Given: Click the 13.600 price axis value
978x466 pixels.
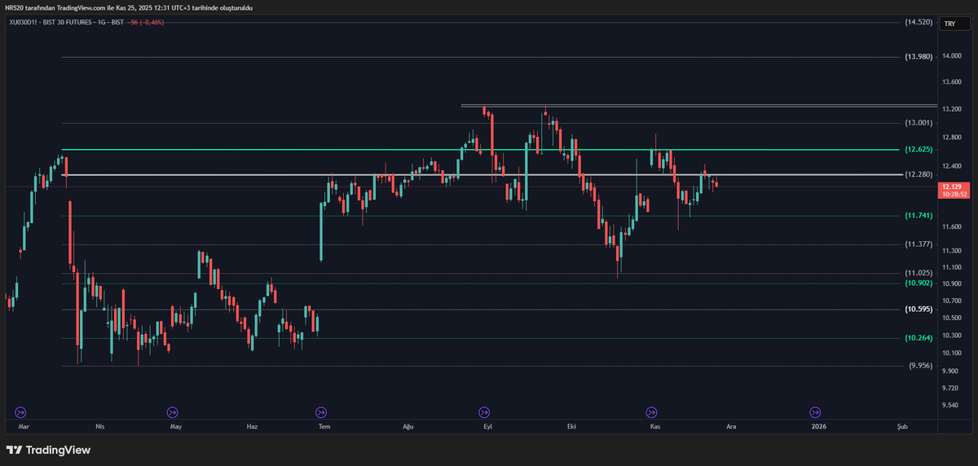Looking at the screenshot, I should [x=953, y=82].
